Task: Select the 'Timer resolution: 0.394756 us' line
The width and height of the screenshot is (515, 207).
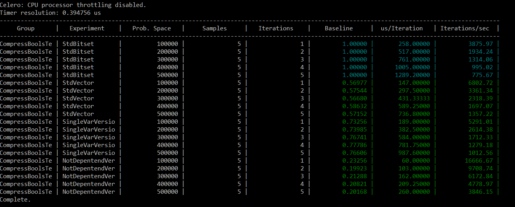Action: 51,13
